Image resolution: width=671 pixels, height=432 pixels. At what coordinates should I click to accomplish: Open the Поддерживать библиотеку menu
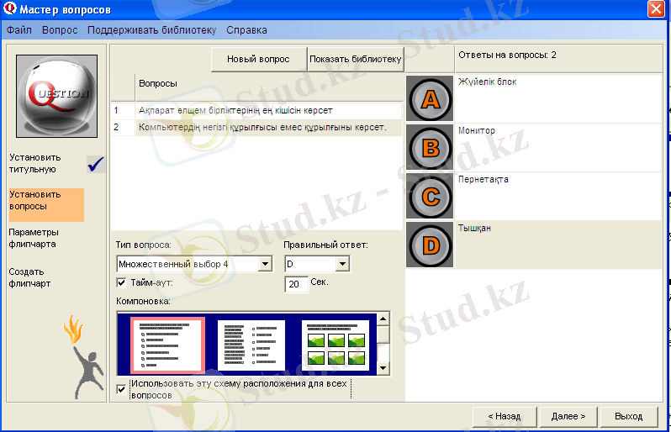click(151, 30)
